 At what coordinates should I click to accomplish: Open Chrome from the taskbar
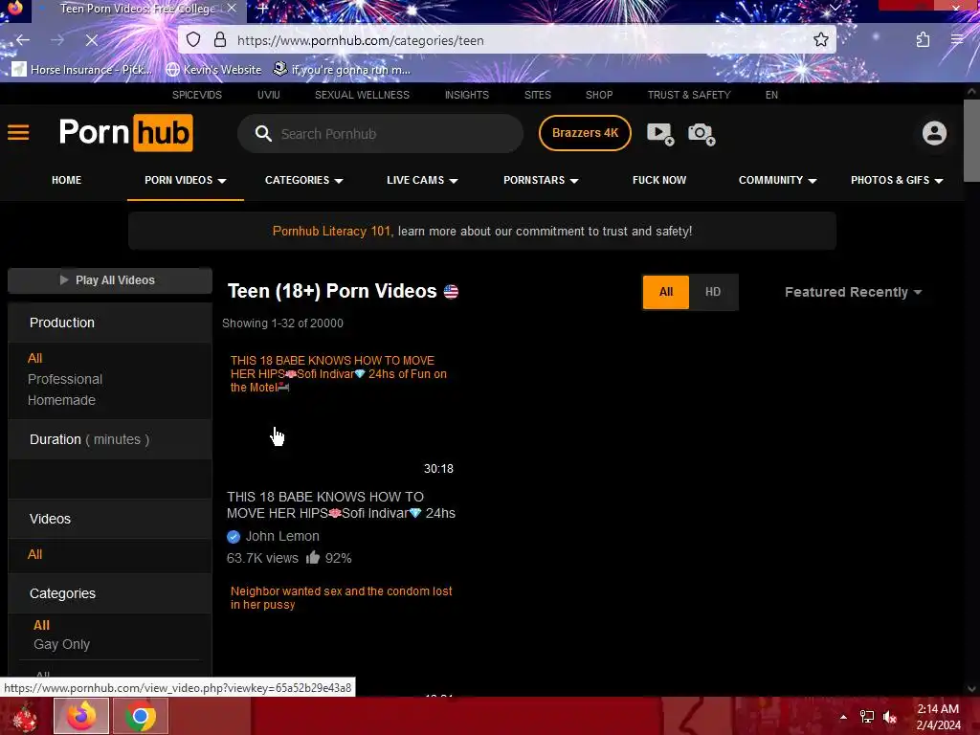pyautogui.click(x=140, y=716)
